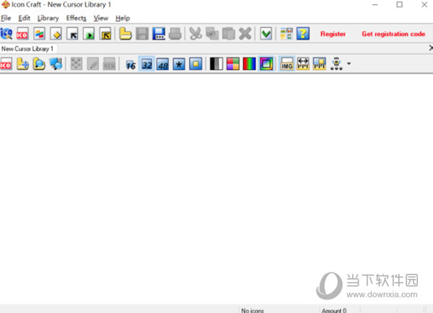Open the Library menu
433x313 pixels.
(48, 18)
